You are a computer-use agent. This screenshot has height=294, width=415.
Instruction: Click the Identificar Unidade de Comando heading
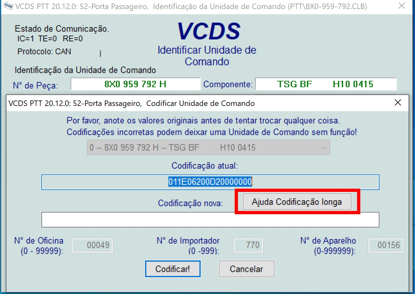click(207, 56)
